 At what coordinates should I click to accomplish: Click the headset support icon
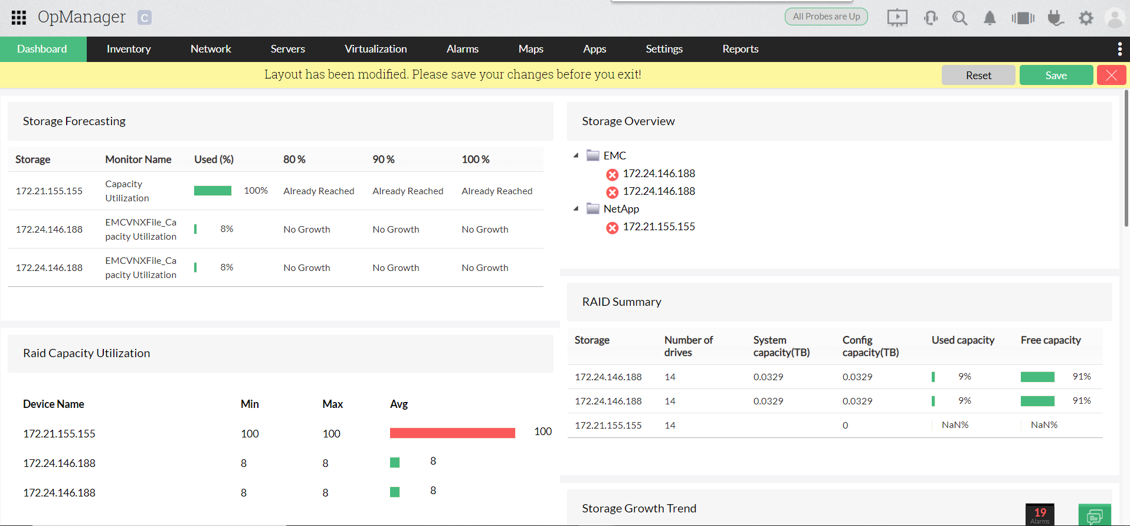(x=931, y=18)
